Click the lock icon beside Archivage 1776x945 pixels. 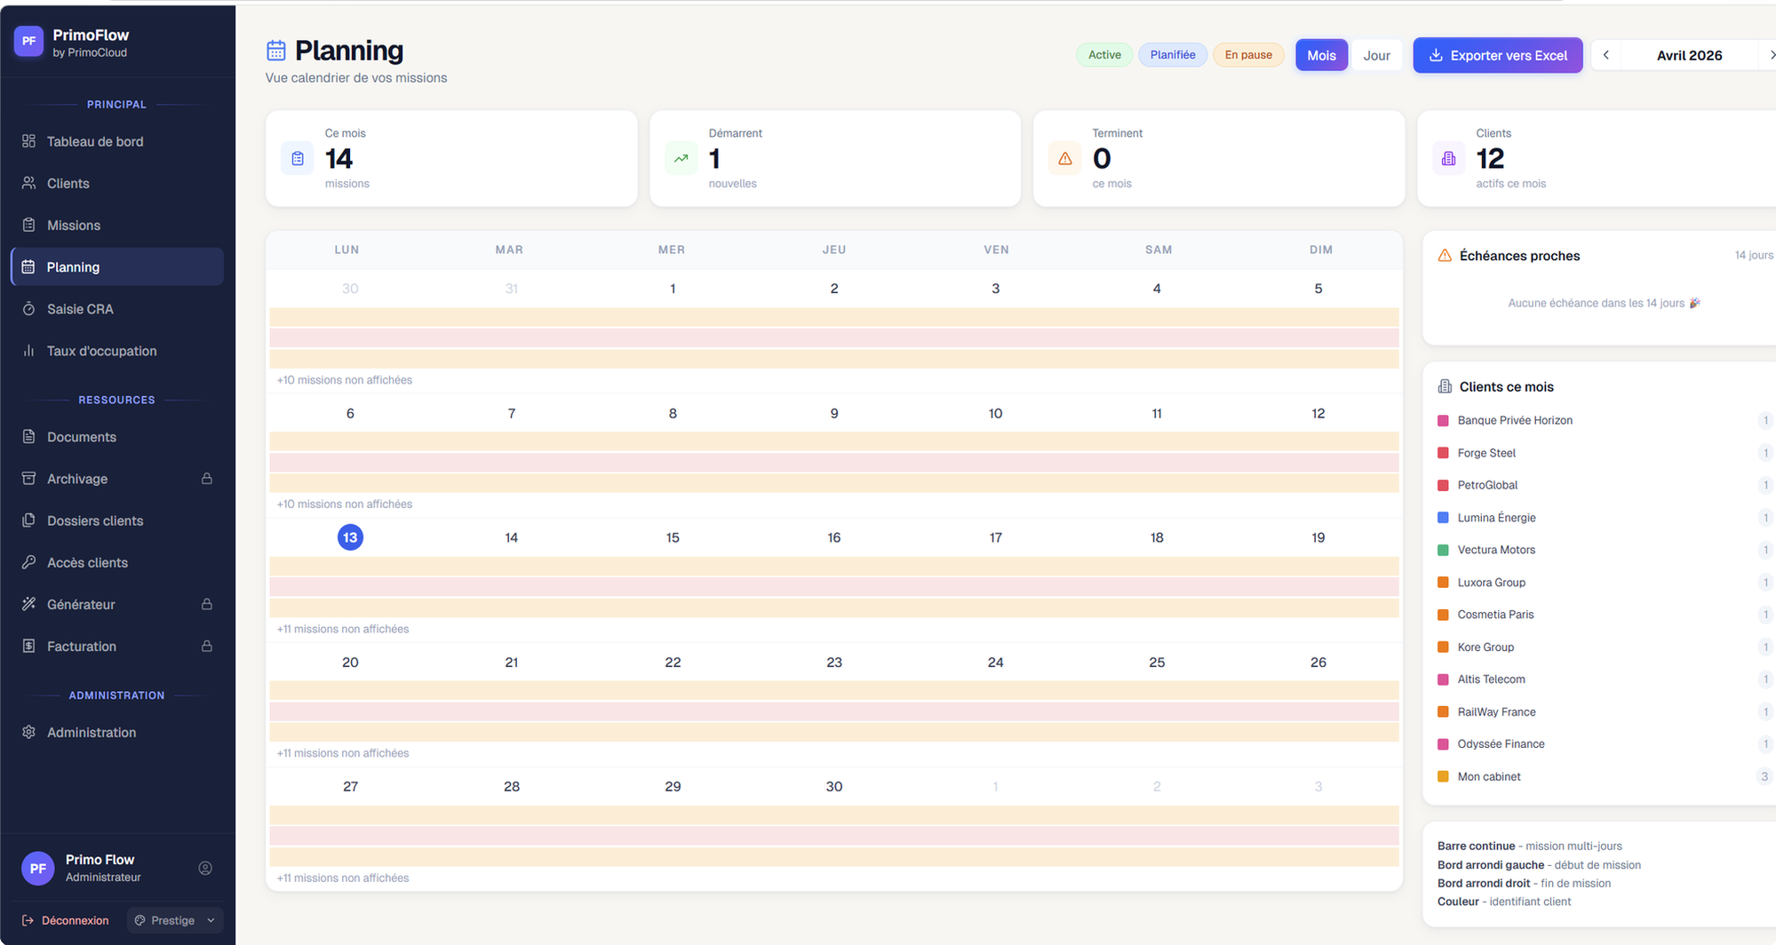pyautogui.click(x=207, y=479)
